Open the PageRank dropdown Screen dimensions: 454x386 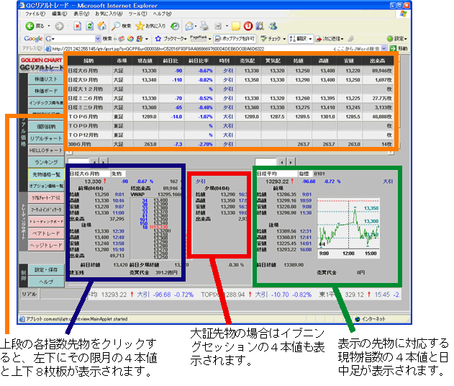coord(209,39)
